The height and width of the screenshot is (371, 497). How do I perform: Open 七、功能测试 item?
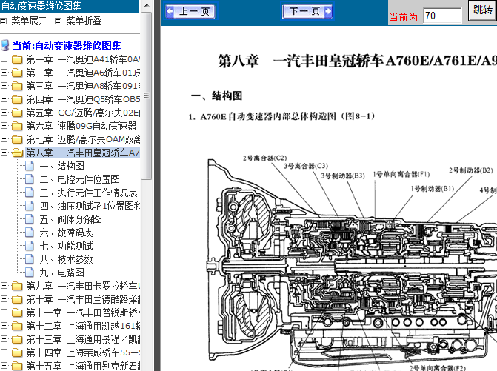(66, 246)
